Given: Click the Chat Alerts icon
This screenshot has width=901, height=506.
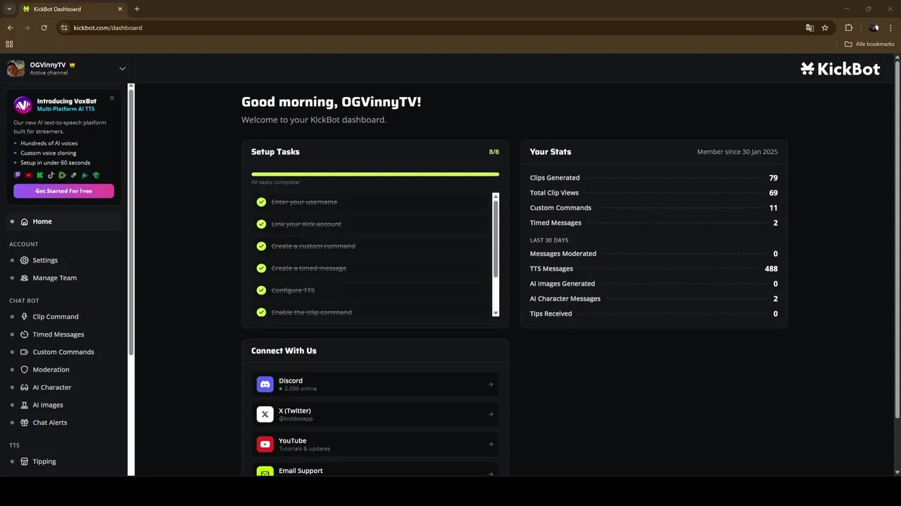Looking at the screenshot, I should tap(25, 422).
